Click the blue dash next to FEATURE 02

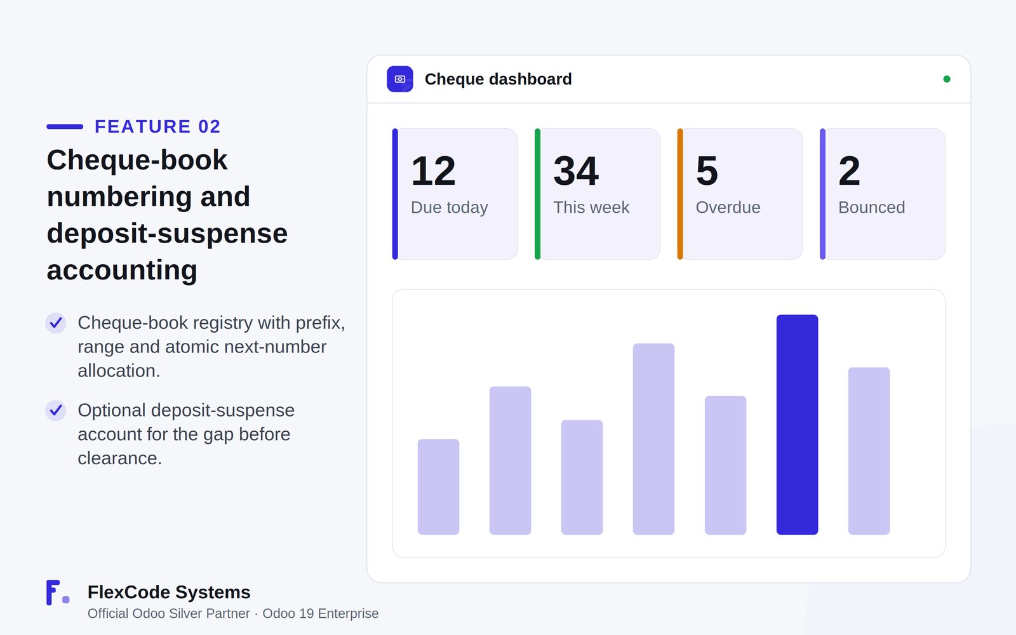(x=65, y=126)
